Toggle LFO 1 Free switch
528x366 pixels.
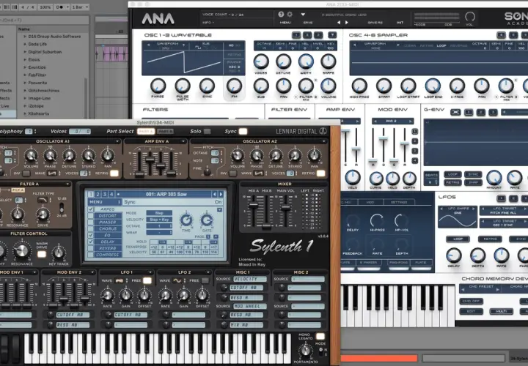(x=147, y=280)
